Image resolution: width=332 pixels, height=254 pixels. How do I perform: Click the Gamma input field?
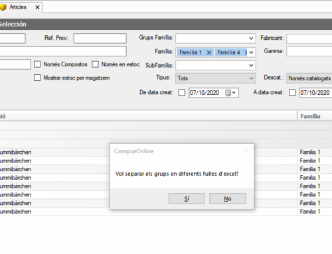[309, 51]
